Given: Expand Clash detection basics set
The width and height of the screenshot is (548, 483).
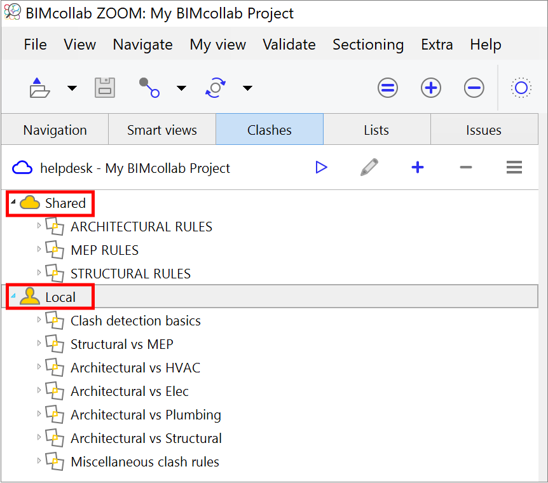Looking at the screenshot, I should click(x=39, y=320).
